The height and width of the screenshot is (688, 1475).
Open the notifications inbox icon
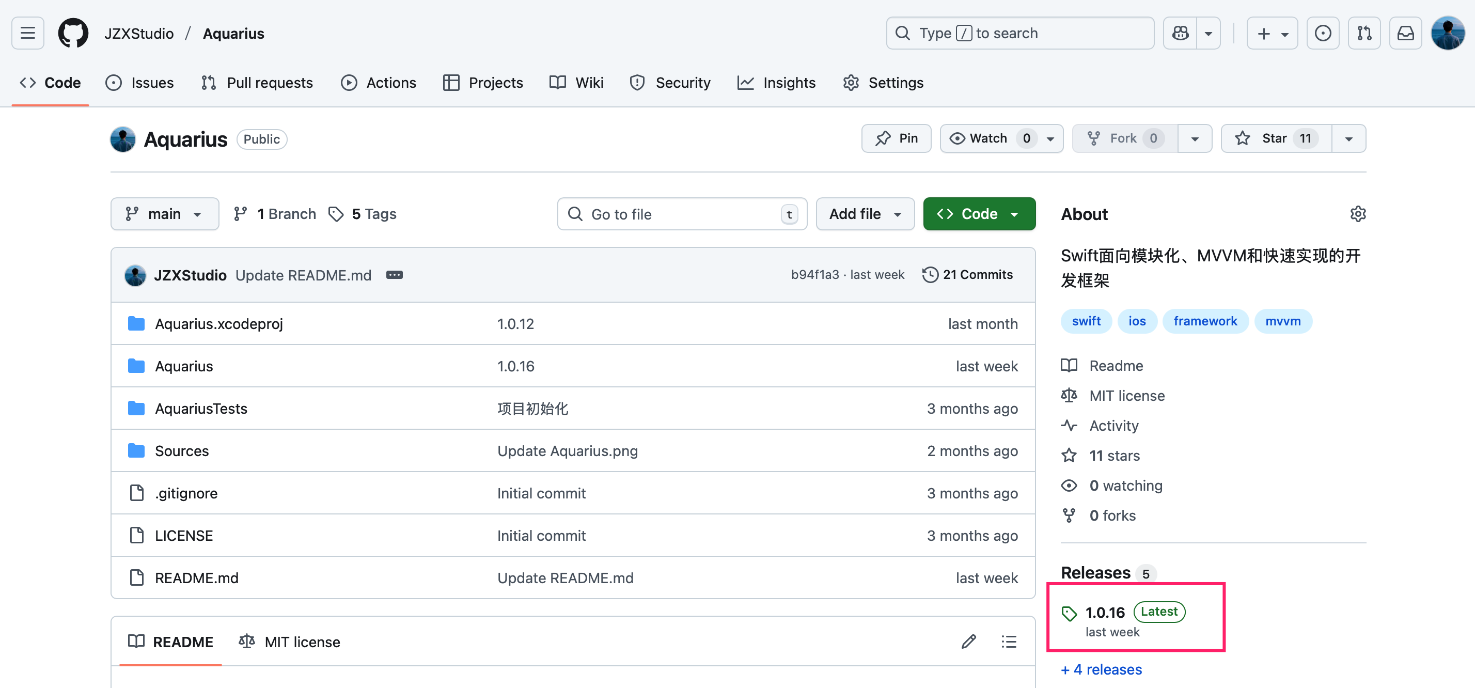(x=1405, y=33)
